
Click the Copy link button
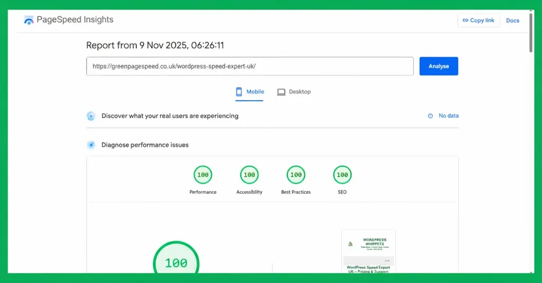click(x=478, y=21)
